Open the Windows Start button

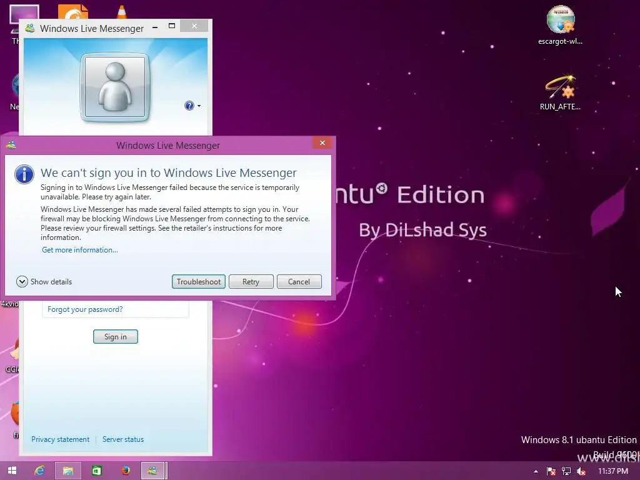12,471
